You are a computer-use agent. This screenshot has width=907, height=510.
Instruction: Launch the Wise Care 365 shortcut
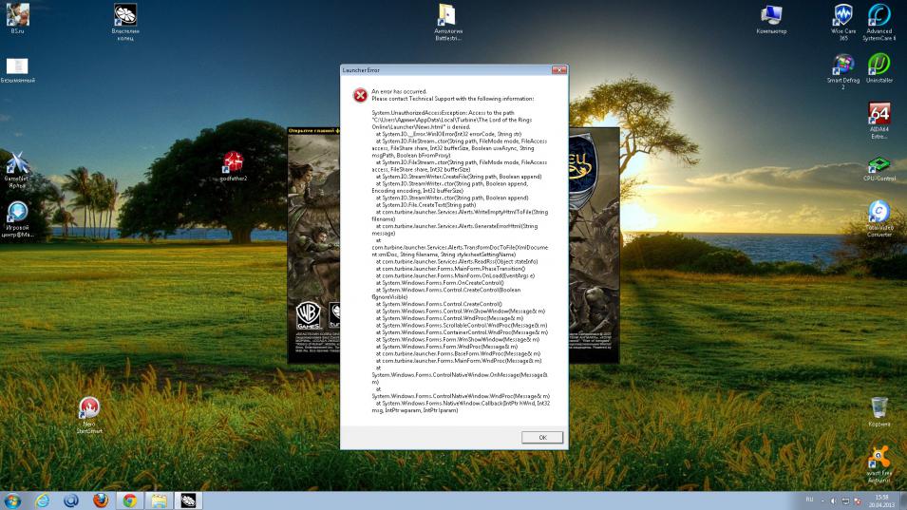click(842, 22)
